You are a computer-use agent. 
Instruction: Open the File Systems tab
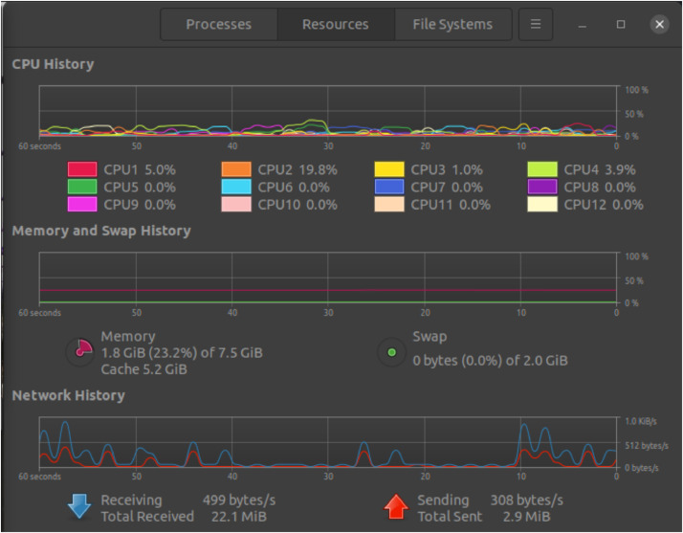point(452,25)
